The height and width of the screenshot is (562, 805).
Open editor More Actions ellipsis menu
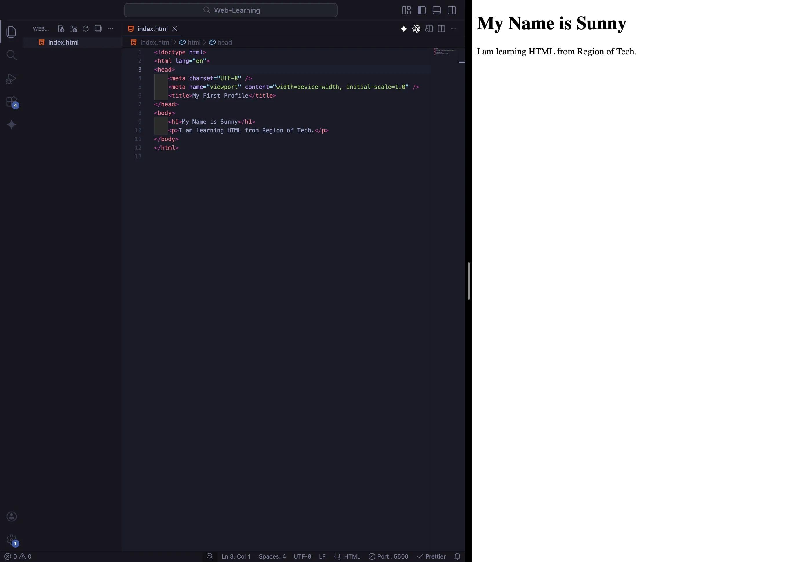(x=454, y=29)
